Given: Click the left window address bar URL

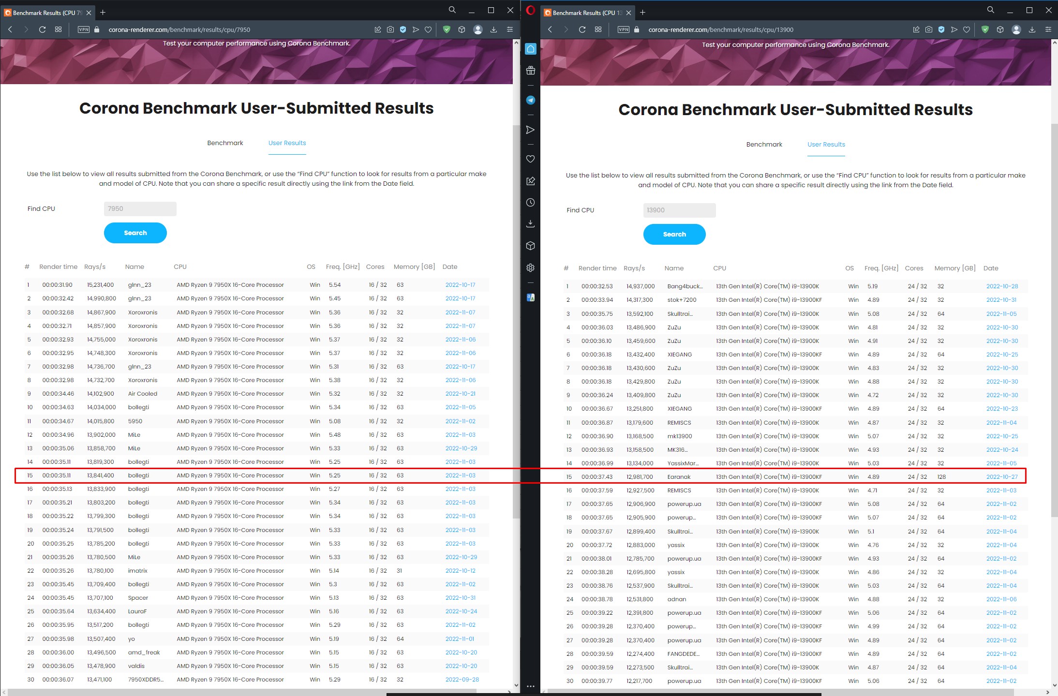Looking at the screenshot, I should tap(179, 30).
